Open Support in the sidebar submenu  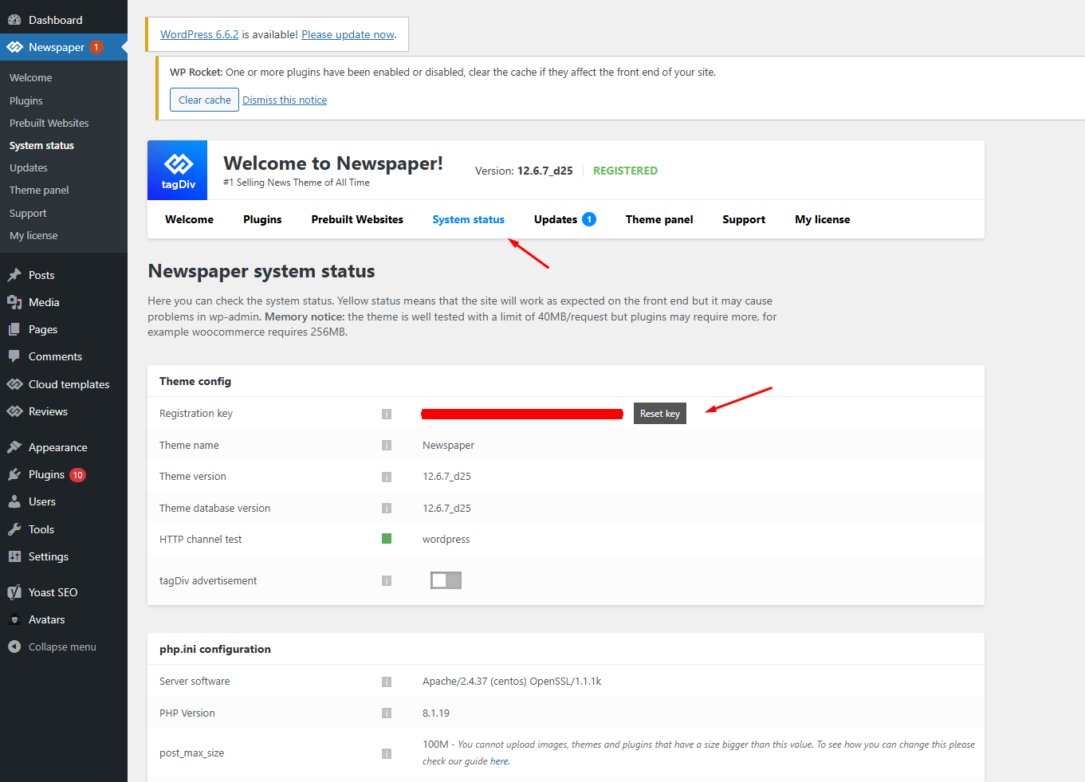coord(28,213)
